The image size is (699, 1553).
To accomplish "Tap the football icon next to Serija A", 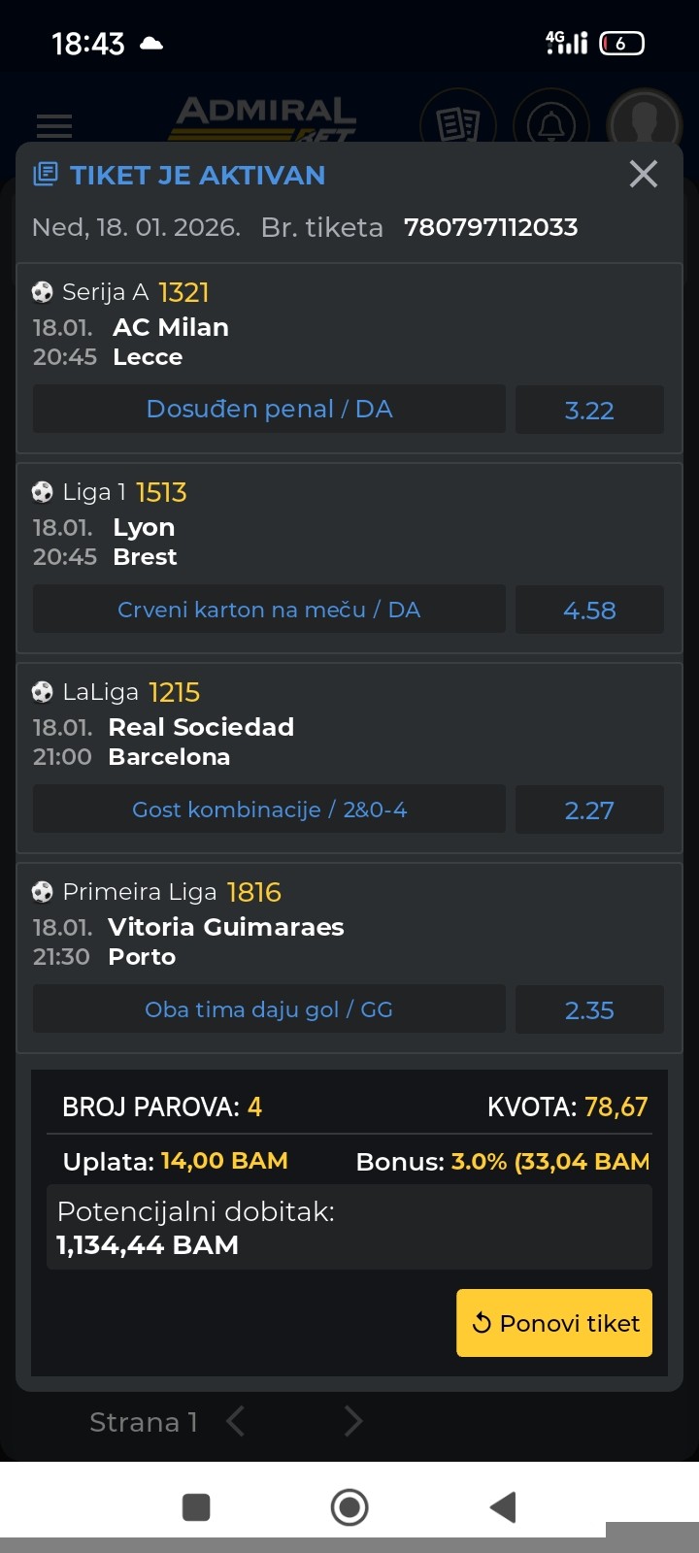I will tap(43, 292).
